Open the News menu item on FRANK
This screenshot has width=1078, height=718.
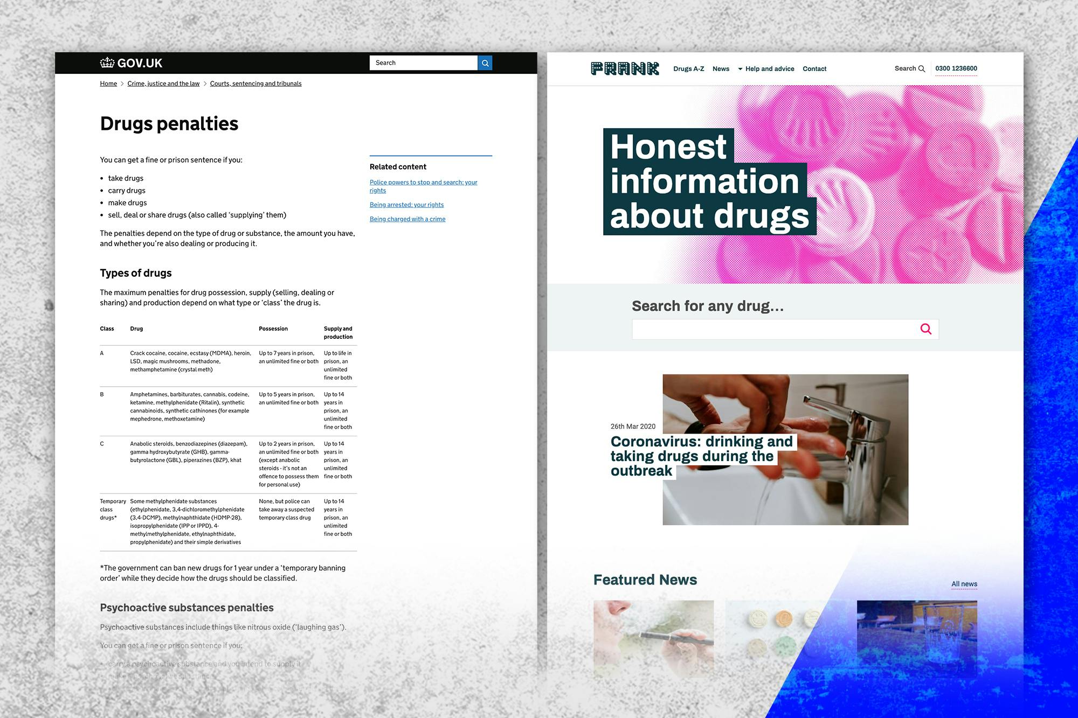click(x=721, y=69)
